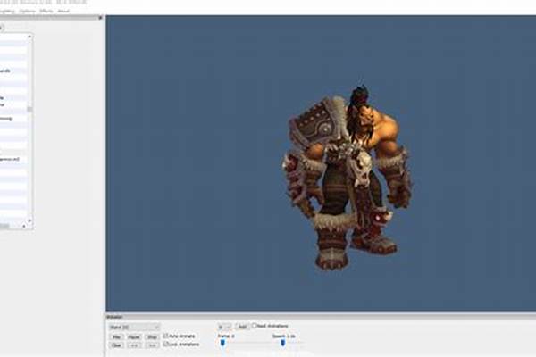Click the Add animation button
This screenshot has width=536, height=357.
tap(242, 327)
